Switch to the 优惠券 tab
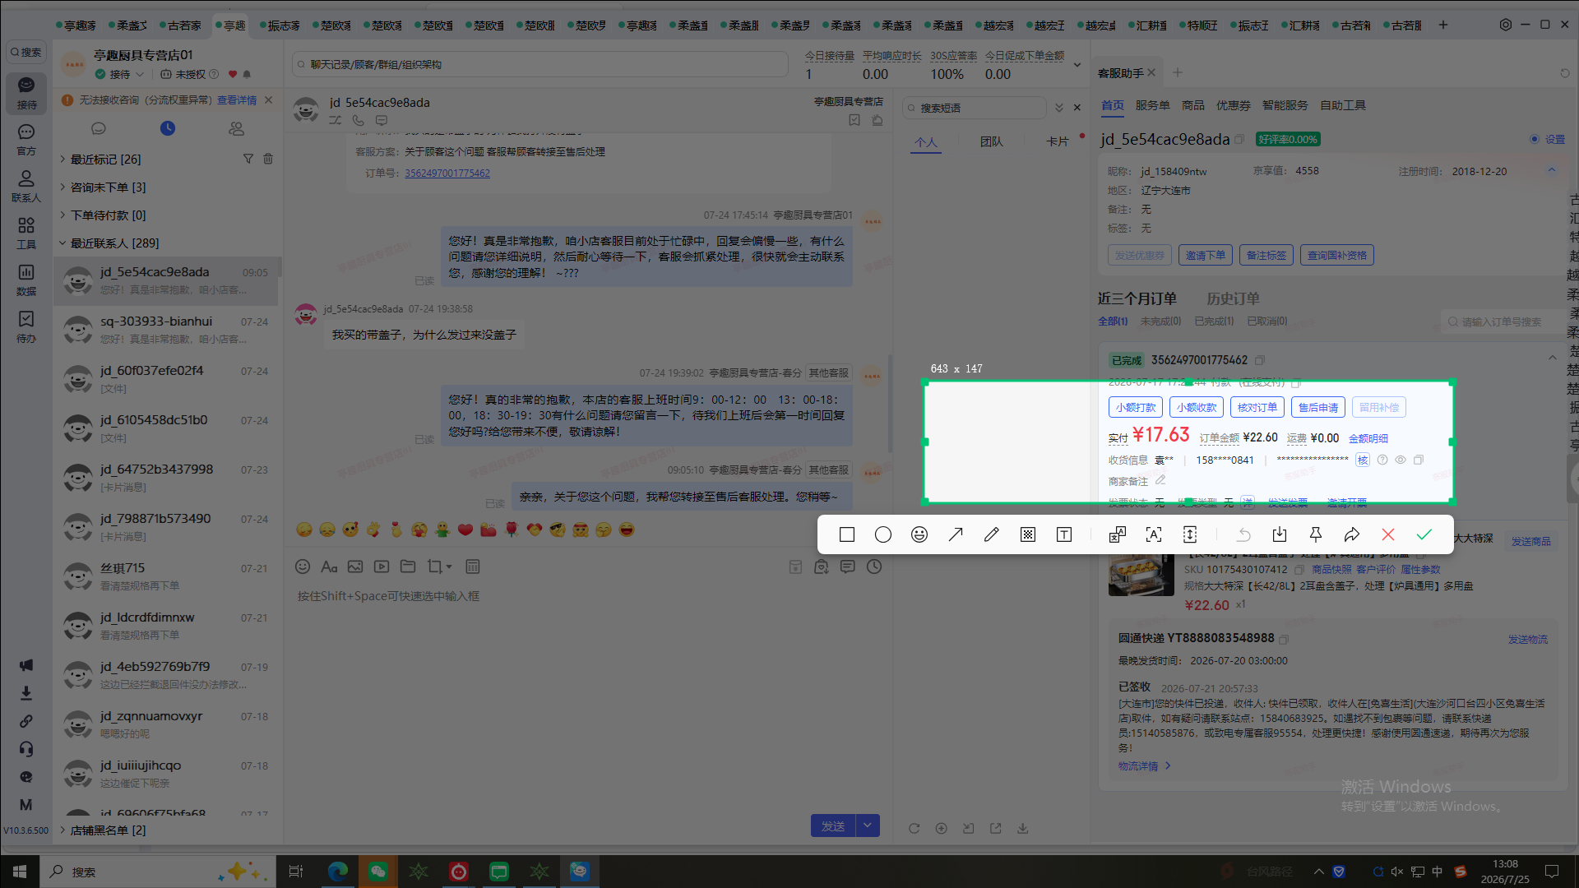The width and height of the screenshot is (1579, 888). (1234, 105)
